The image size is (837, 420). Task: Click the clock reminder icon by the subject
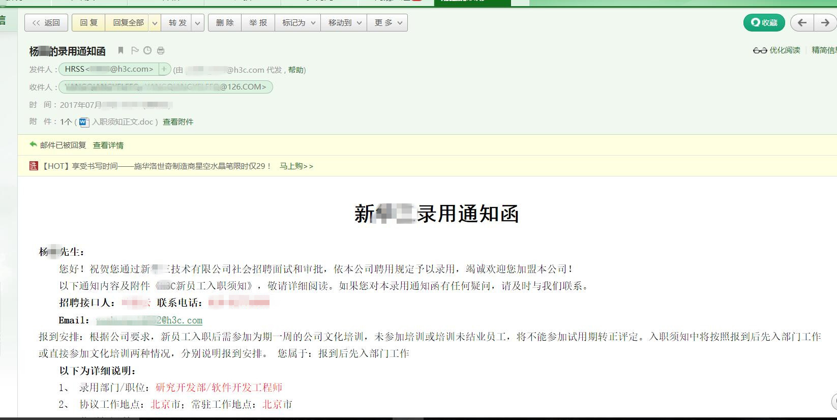pyautogui.click(x=147, y=50)
